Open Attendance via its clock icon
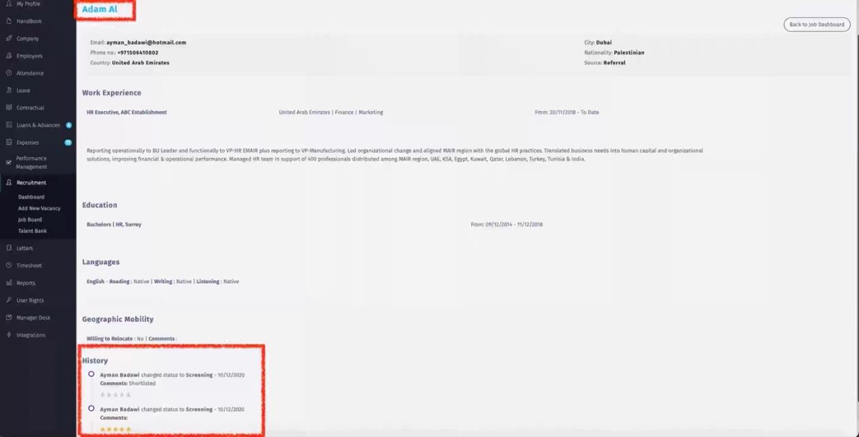This screenshot has height=437, width=859. 9,73
